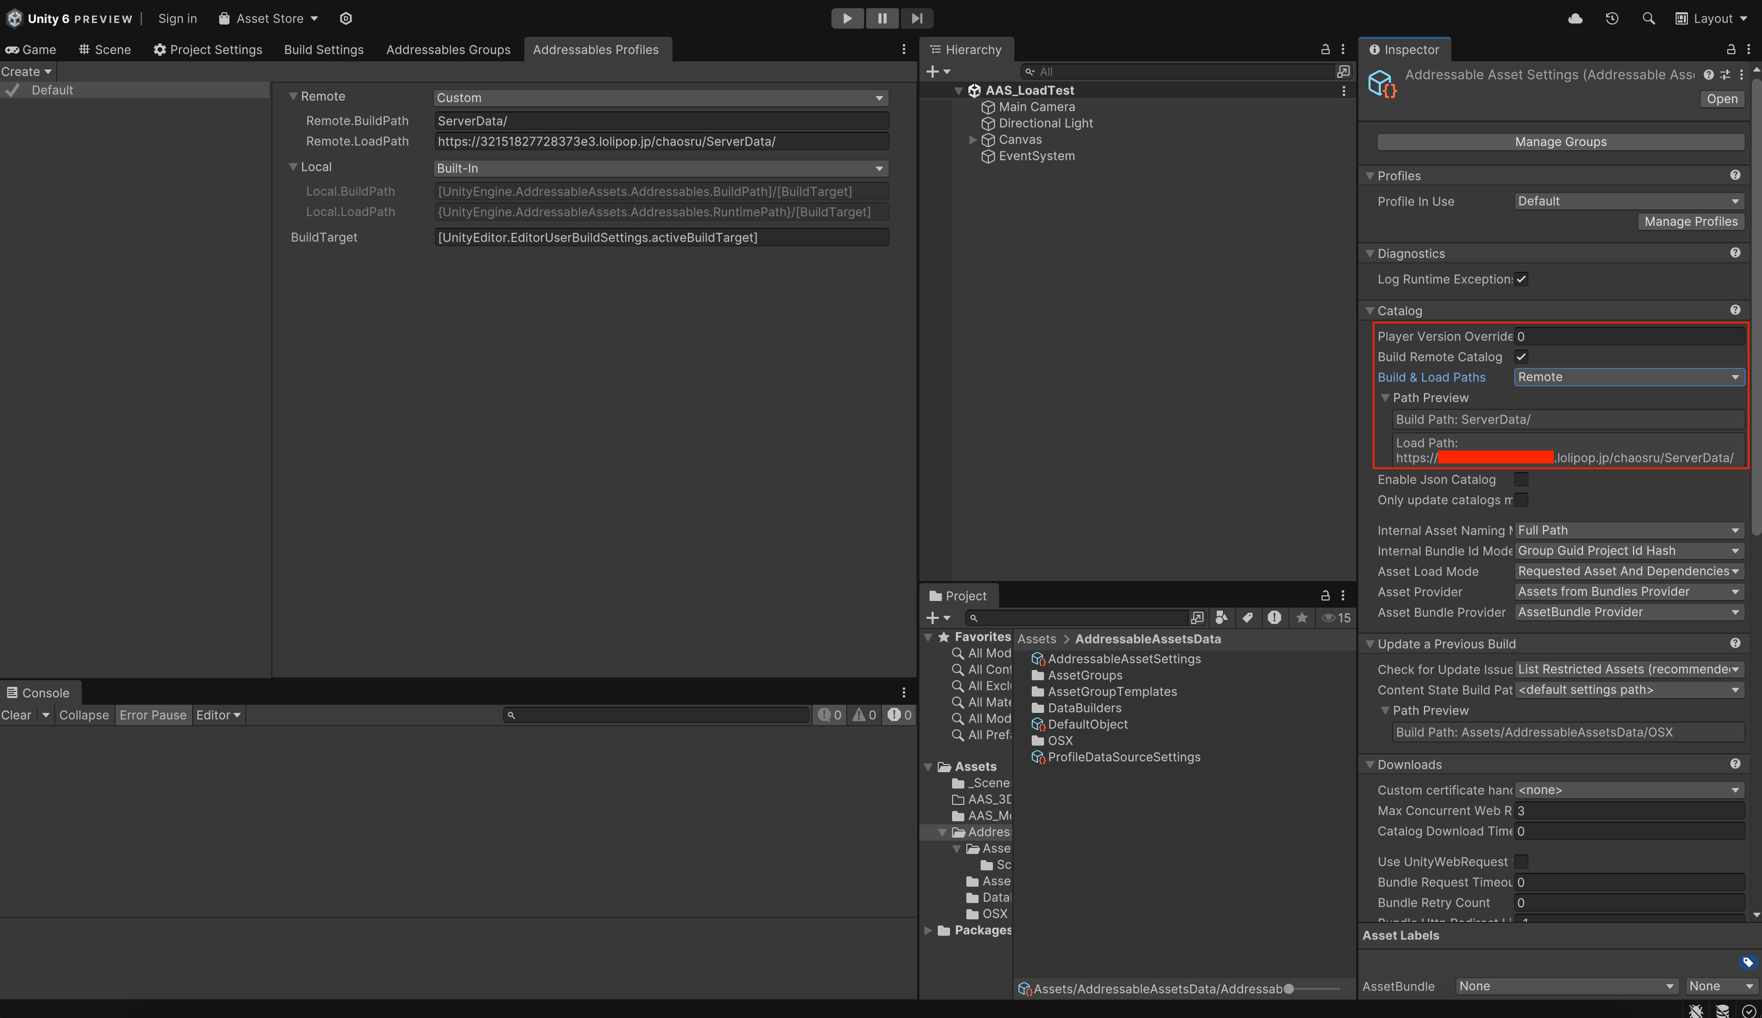The image size is (1762, 1018).
Task: Click Manage Groups button
Action: pyautogui.click(x=1560, y=142)
